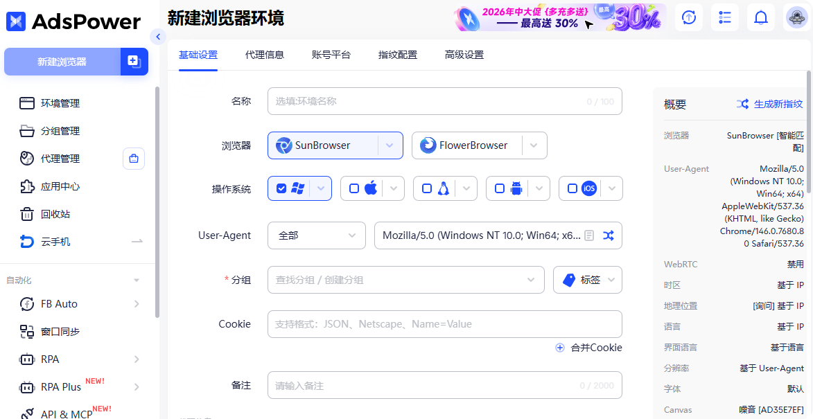Click the Linux penguin icon
Viewport: 813px width, 419px height.
(x=444, y=188)
